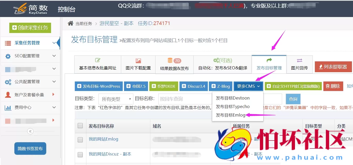Click the home icon in breadcrumb
Screen dimensions: 353x165
(x=70, y=23)
